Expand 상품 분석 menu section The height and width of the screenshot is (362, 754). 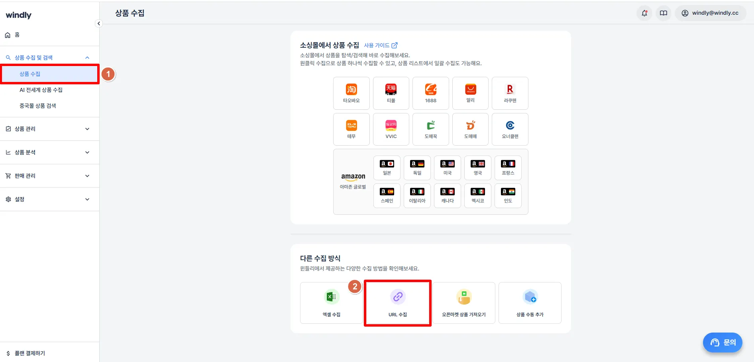click(49, 152)
